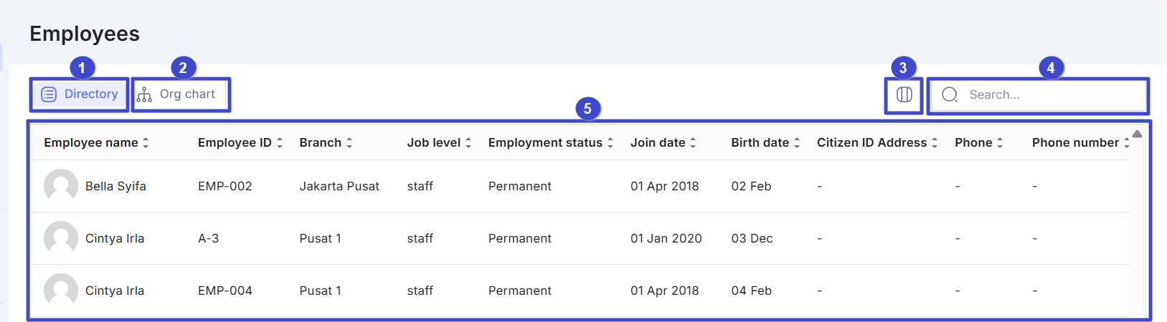Click the magnifier icon in search box
The height and width of the screenshot is (322, 1167).
(950, 94)
